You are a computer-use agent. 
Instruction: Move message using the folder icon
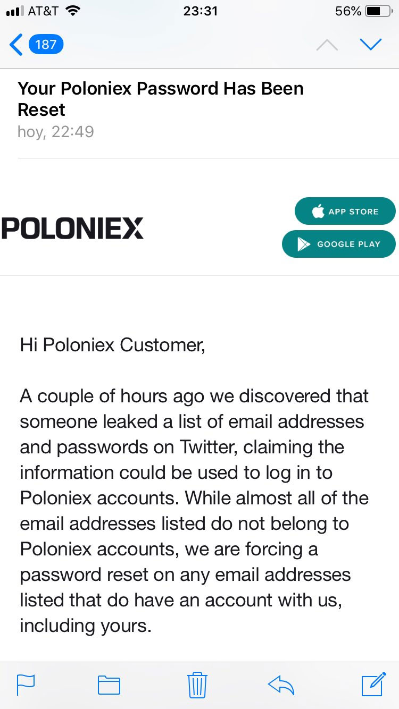coord(109,685)
